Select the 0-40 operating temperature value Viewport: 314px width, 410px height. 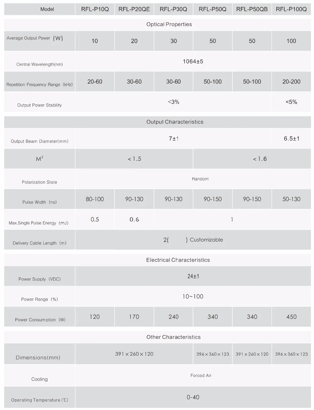pos(193,397)
